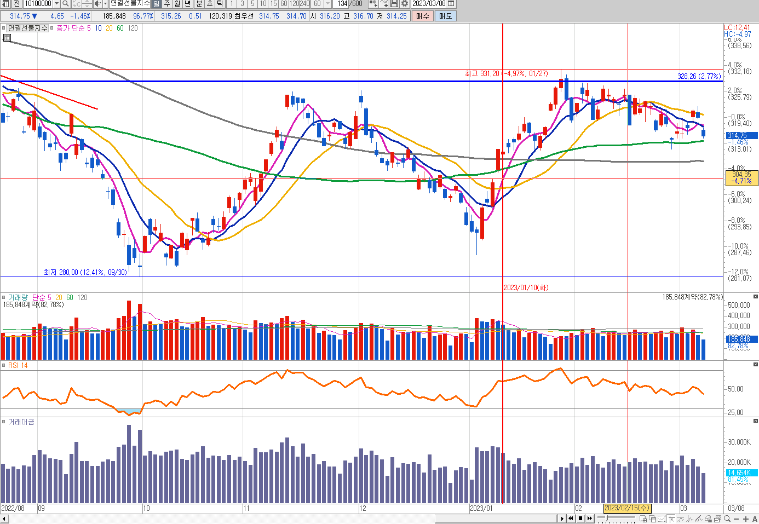Click the symbol search magnifier icon

(x=66, y=4)
